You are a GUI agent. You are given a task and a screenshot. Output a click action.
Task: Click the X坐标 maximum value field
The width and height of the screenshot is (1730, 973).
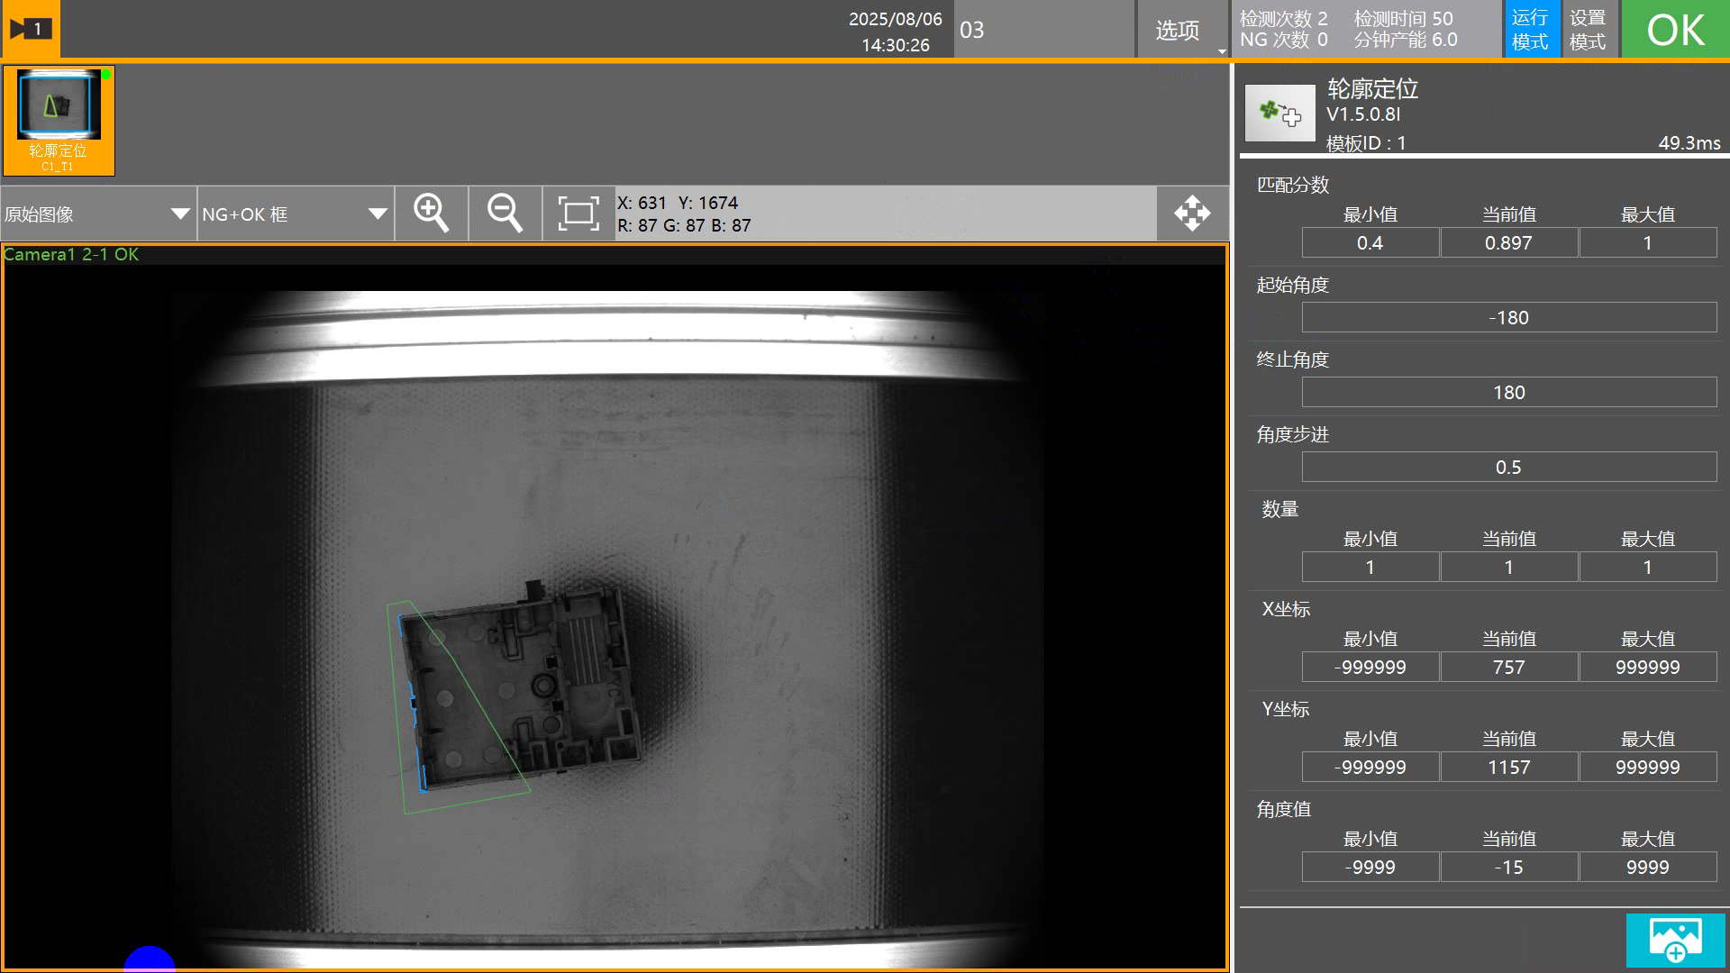1647,668
